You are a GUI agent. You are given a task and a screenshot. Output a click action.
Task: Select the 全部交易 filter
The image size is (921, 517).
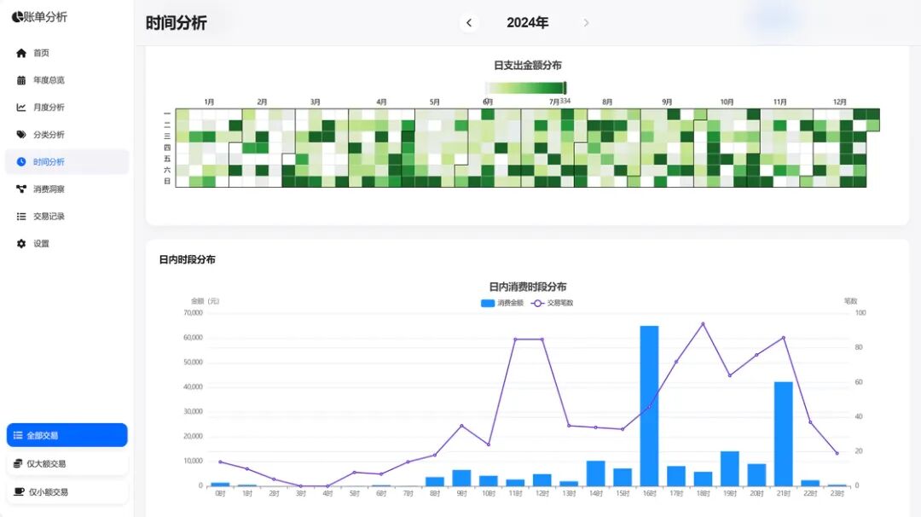(67, 435)
